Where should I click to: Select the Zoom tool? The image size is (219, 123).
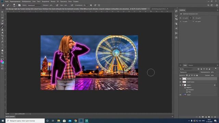2,53
